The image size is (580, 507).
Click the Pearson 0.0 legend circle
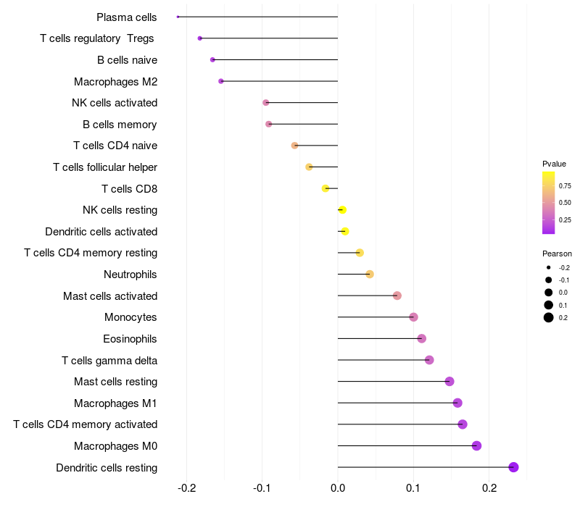pyautogui.click(x=549, y=293)
